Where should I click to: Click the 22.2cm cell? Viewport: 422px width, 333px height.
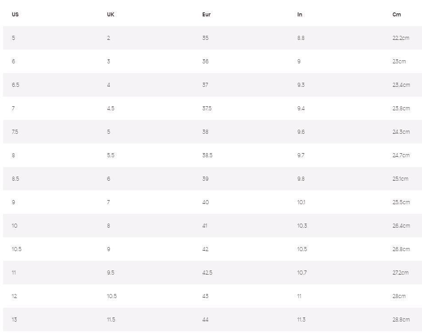[x=401, y=38]
